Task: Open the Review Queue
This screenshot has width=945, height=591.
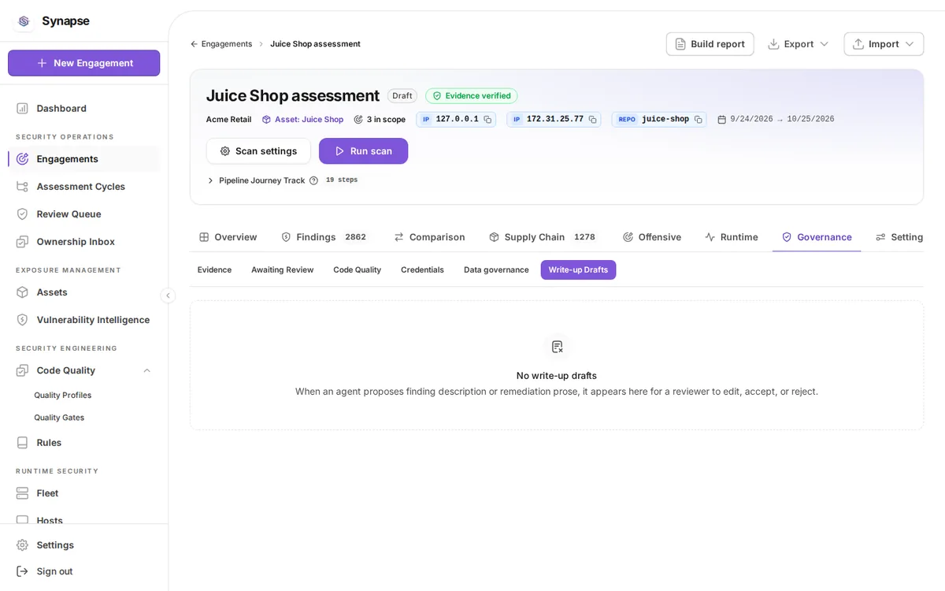Action: pos(83,214)
